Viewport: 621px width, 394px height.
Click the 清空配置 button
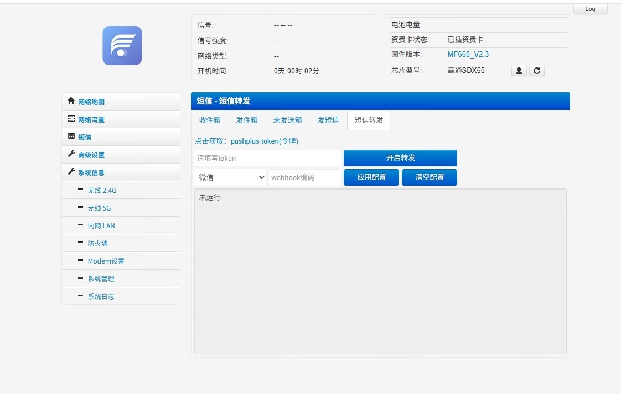point(429,177)
